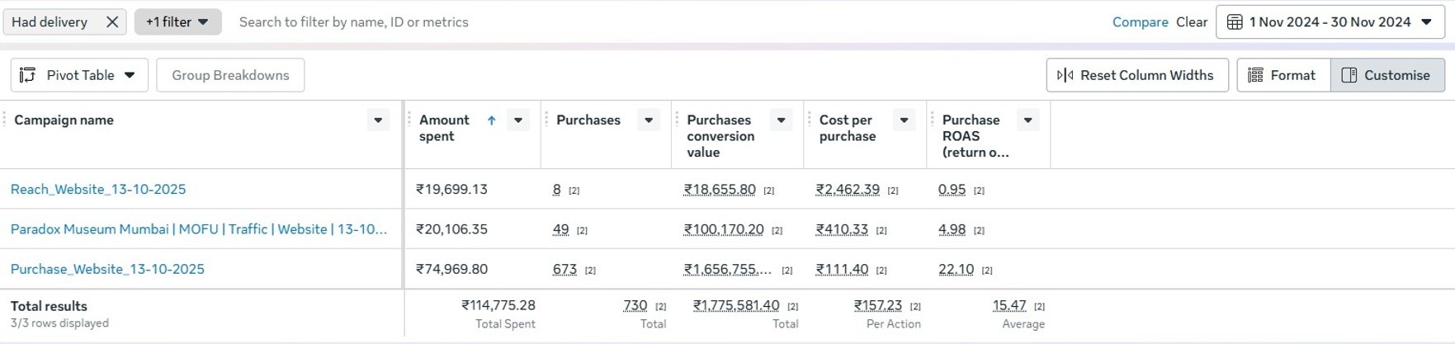The width and height of the screenshot is (1455, 344).
Task: Click amount ₹19,699.13 cell
Action: click(451, 189)
